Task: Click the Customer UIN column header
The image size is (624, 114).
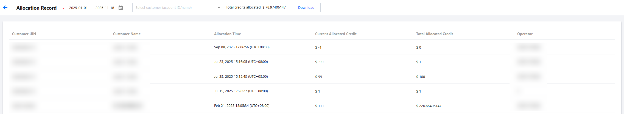Action: (24, 34)
